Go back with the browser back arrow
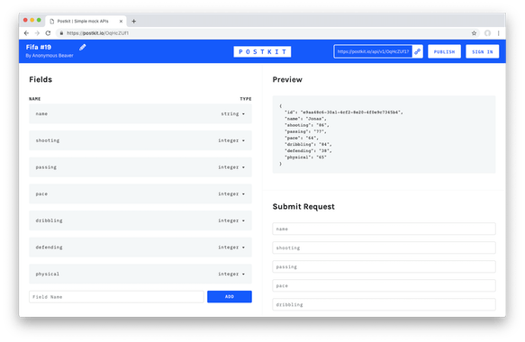This screenshot has width=525, height=342. click(x=26, y=33)
